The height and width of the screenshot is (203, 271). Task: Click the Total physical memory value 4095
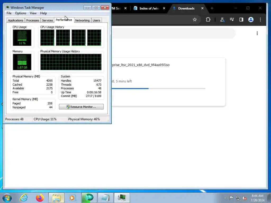coord(49,81)
